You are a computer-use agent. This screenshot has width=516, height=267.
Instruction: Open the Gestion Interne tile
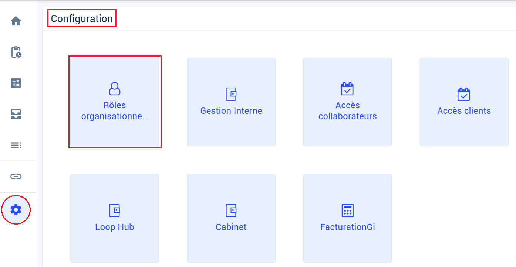[231, 102]
